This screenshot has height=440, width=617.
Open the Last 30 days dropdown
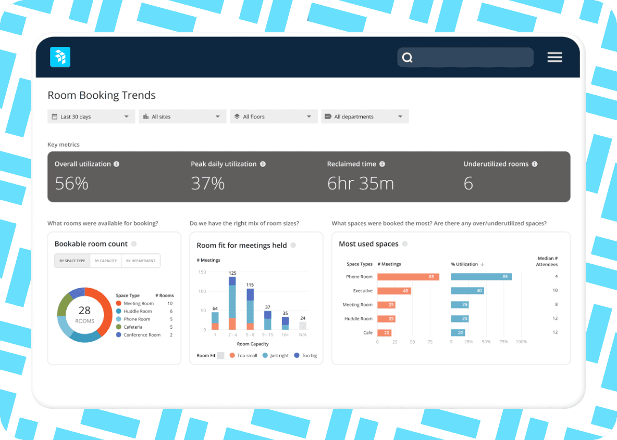(91, 116)
